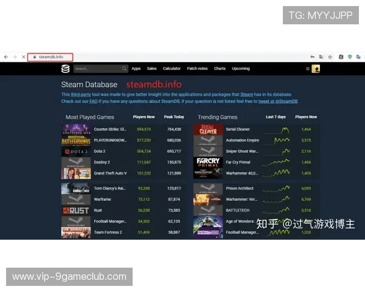
Task: Open the Charts menu item
Action: click(x=220, y=69)
